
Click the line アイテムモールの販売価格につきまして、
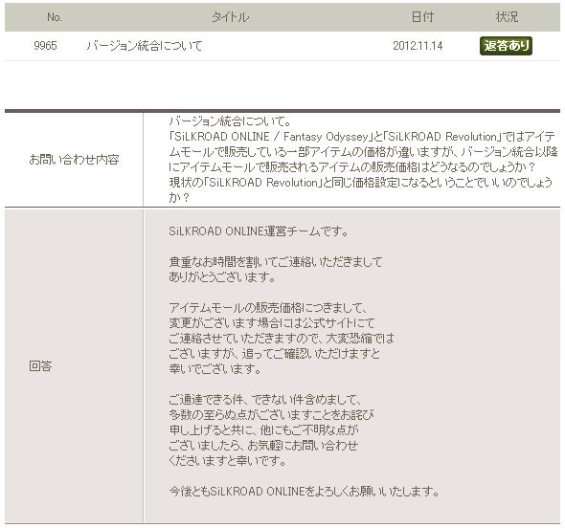268,307
